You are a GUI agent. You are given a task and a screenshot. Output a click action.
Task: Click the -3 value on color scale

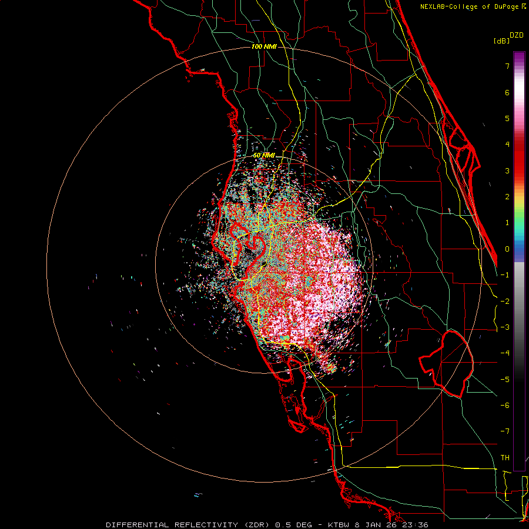pos(505,327)
